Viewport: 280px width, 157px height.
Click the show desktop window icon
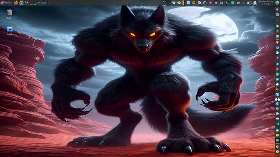(164, 3)
